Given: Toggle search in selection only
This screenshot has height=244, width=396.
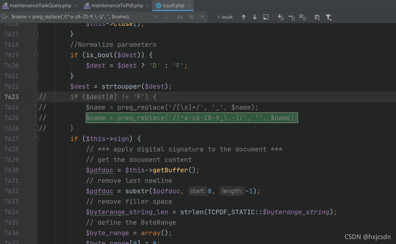Looking at the screenshot, I should (265, 17).
